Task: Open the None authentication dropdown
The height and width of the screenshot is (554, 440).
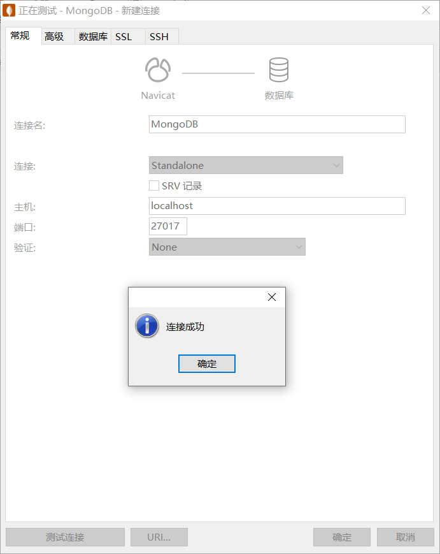Action: (227, 247)
